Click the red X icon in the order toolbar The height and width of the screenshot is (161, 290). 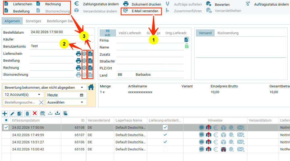[35, 113]
